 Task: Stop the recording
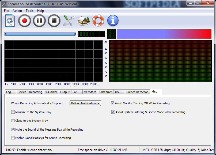coord(54,21)
